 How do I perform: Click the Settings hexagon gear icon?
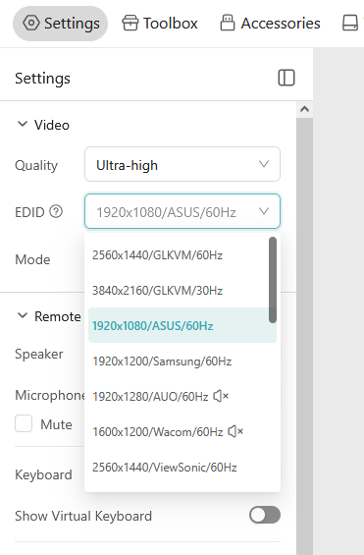(31, 23)
